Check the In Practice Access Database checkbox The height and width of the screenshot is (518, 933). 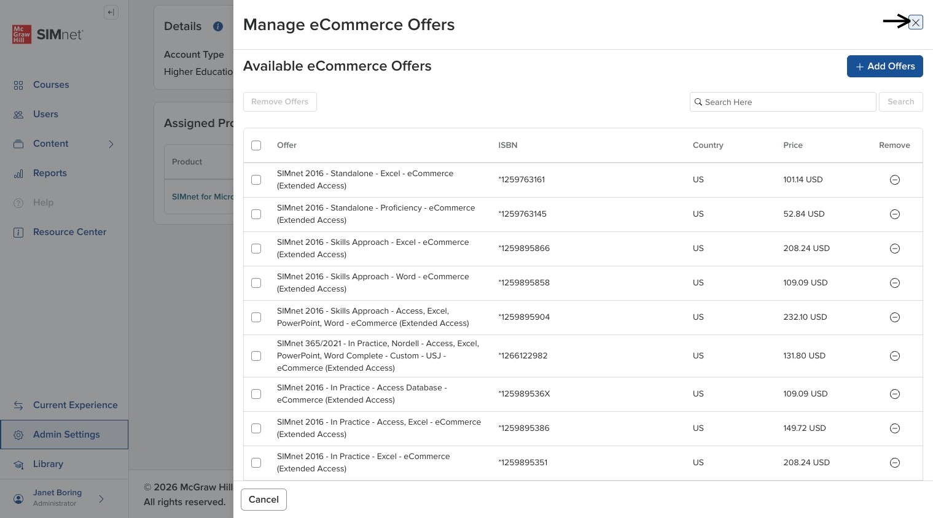pyautogui.click(x=256, y=394)
